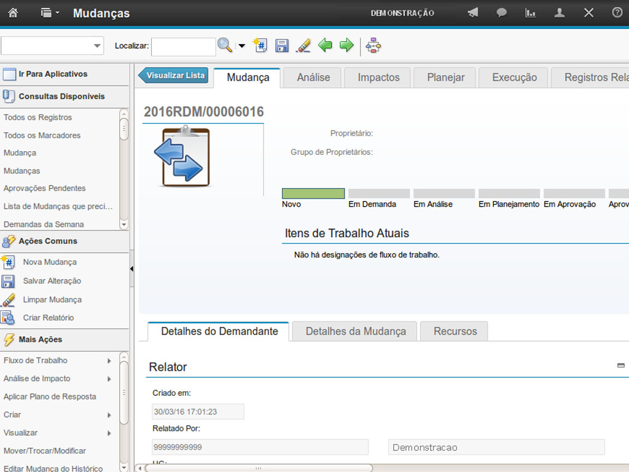The height and width of the screenshot is (472, 629).
Task: Switch to the Análise tab
Action: (x=313, y=77)
